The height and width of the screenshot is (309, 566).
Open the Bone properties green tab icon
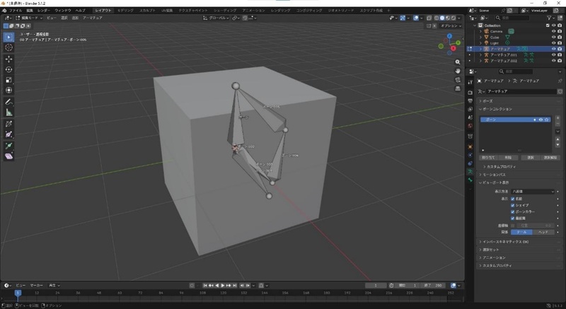coord(470,180)
